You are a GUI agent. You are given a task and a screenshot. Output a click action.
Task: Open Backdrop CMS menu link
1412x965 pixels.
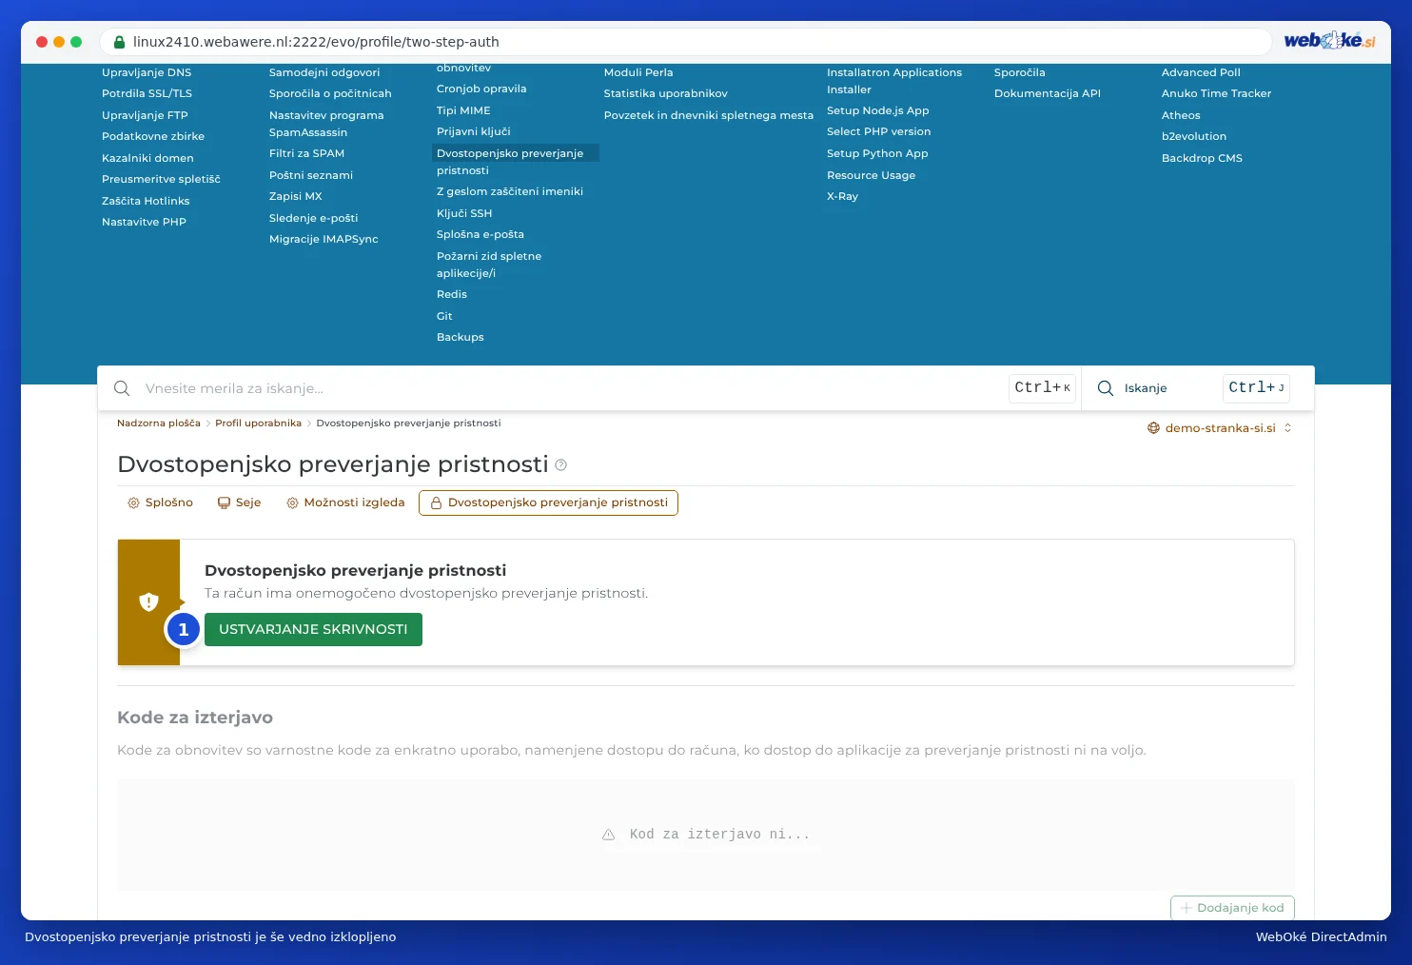pyautogui.click(x=1202, y=158)
